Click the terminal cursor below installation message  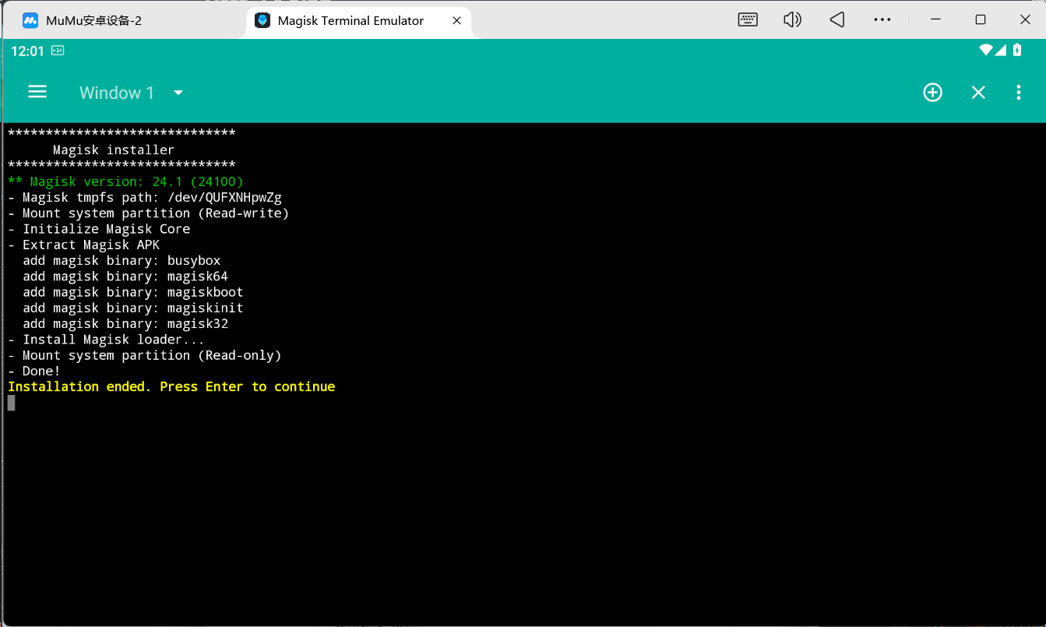(12, 403)
